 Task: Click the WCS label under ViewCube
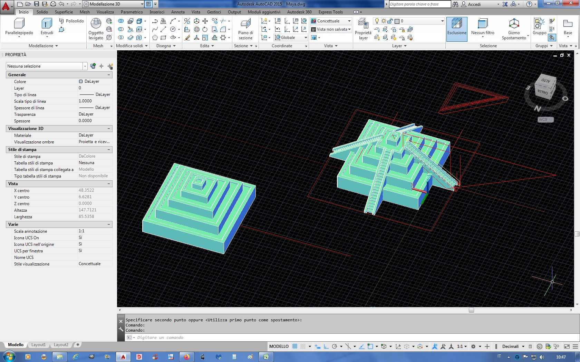click(545, 120)
